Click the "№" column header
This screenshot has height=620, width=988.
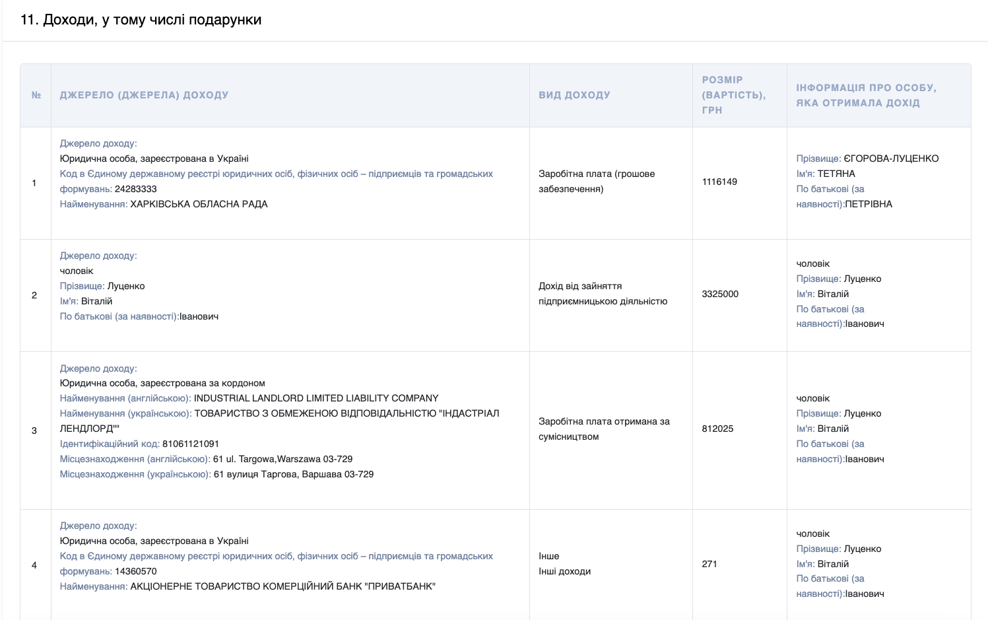36,95
